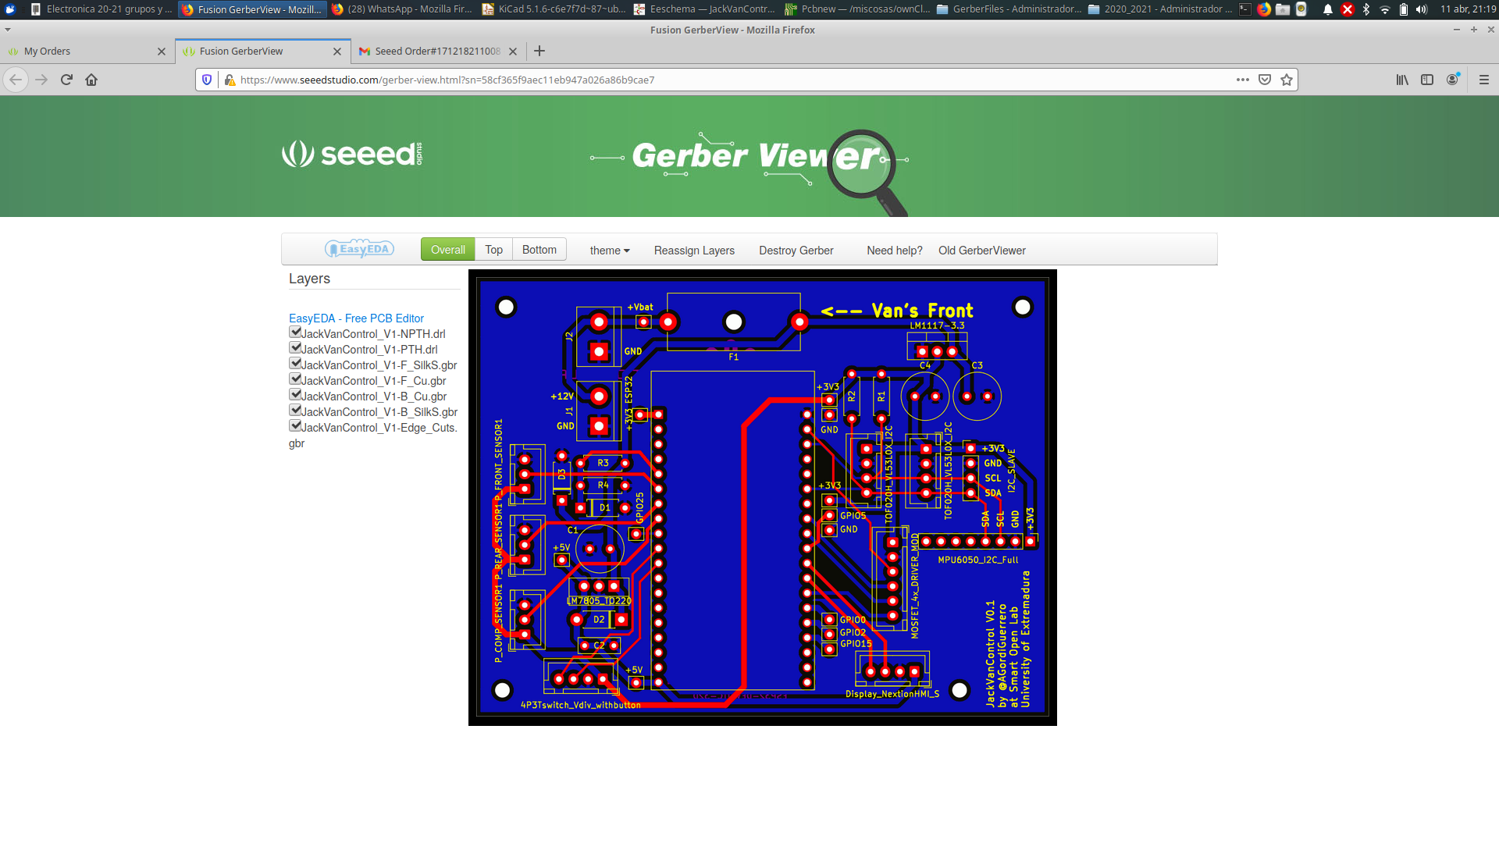Expand the theme dropdown

pyautogui.click(x=610, y=251)
